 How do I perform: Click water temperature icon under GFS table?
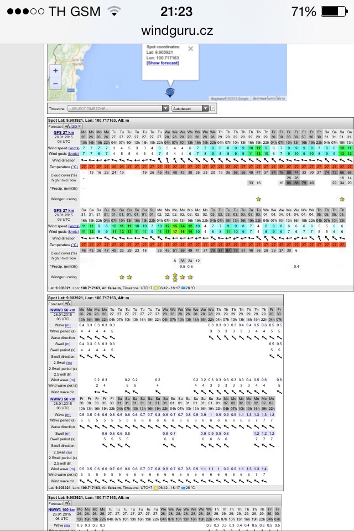(x=183, y=288)
